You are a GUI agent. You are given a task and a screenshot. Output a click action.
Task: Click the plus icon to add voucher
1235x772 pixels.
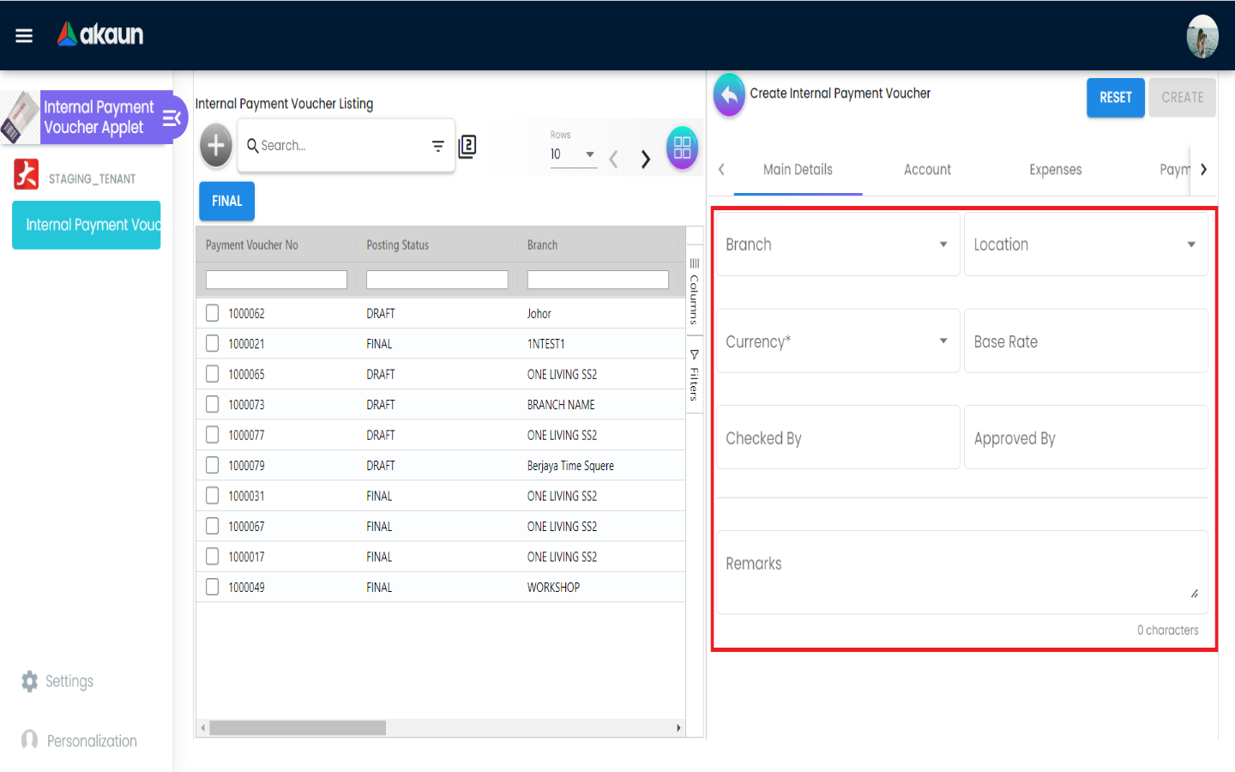point(216,146)
